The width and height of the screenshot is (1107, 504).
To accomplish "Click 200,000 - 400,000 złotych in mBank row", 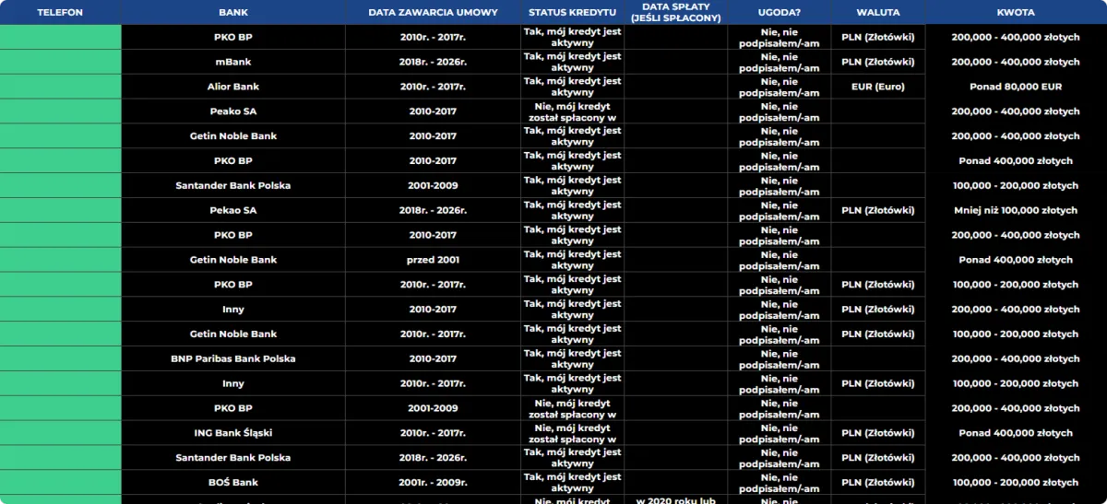I will pos(1016,62).
